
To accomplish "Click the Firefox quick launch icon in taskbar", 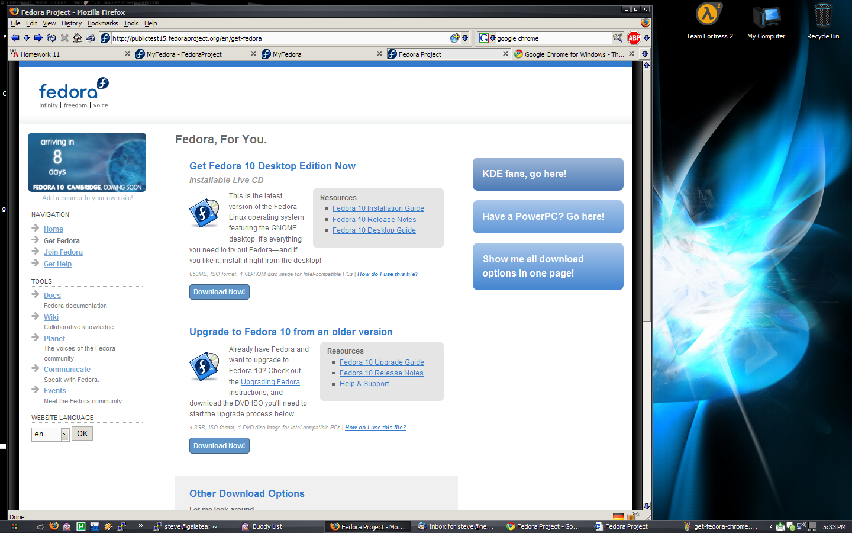I will click(54, 526).
